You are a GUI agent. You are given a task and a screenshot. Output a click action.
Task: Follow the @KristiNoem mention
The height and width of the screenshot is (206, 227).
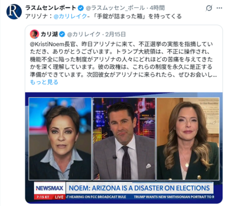pos(47,44)
